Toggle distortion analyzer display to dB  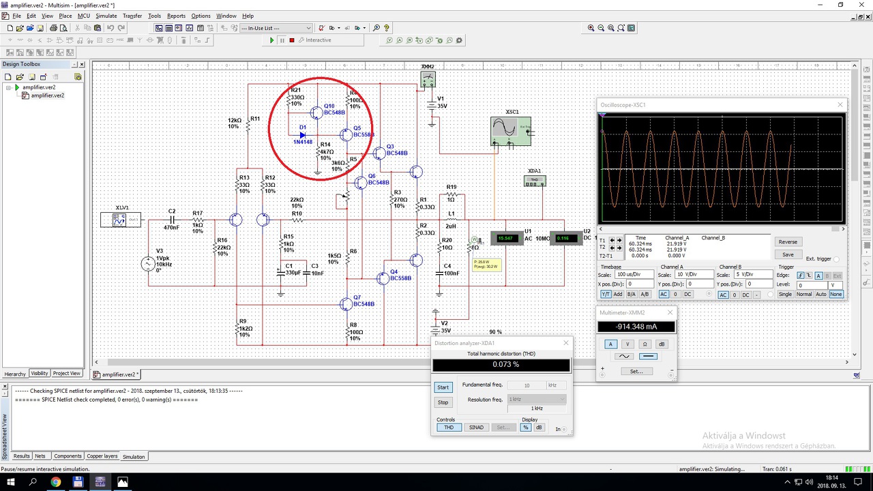(539, 428)
